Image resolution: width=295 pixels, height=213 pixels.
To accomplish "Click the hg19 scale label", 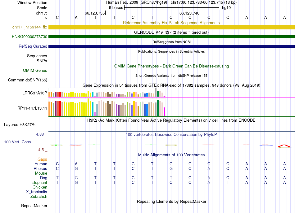I will coord(226,8).
